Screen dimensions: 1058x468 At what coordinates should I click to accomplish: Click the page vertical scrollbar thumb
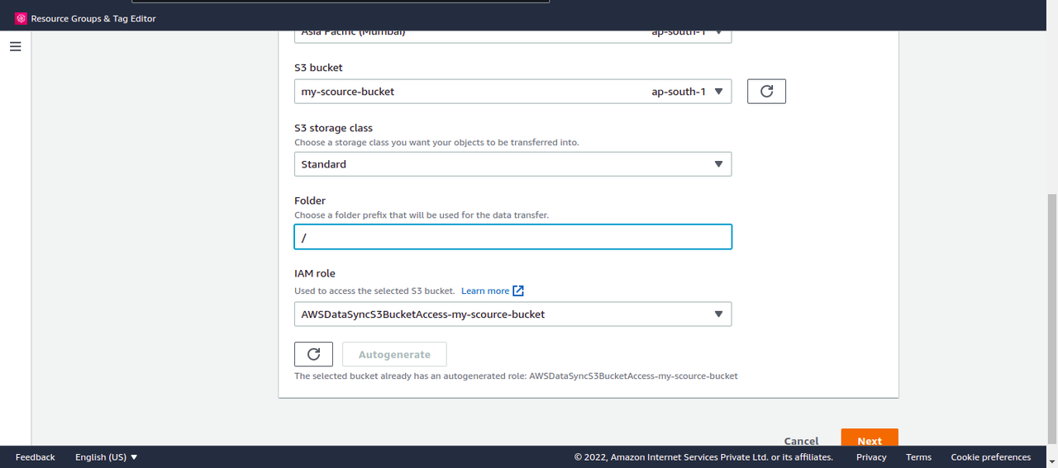1052,320
